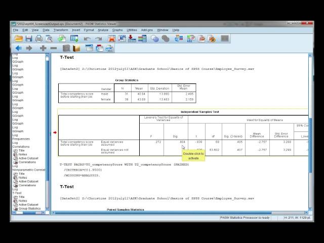This screenshot has width=324, height=243.
Task: Click the Insert Title icon
Action: 100,48
